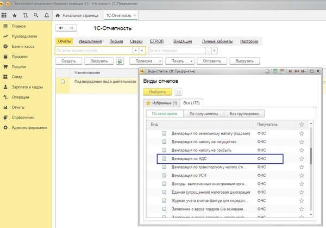326x228 pixels.
Task: Click the M+ button in dialog title
Action: click(297, 71)
